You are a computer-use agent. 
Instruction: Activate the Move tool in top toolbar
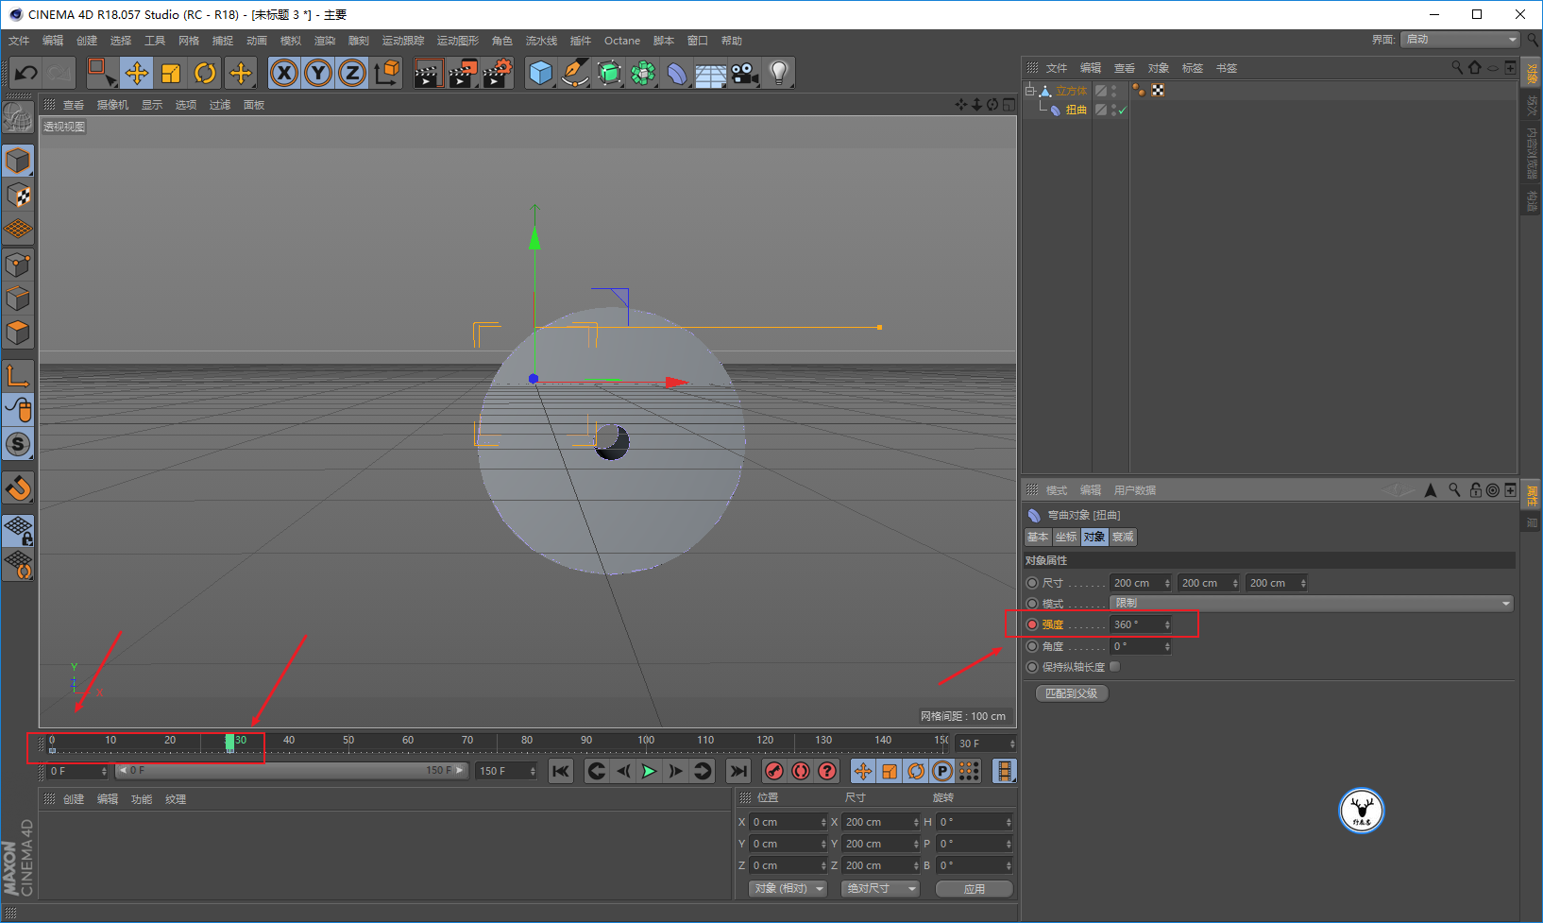pyautogui.click(x=137, y=73)
